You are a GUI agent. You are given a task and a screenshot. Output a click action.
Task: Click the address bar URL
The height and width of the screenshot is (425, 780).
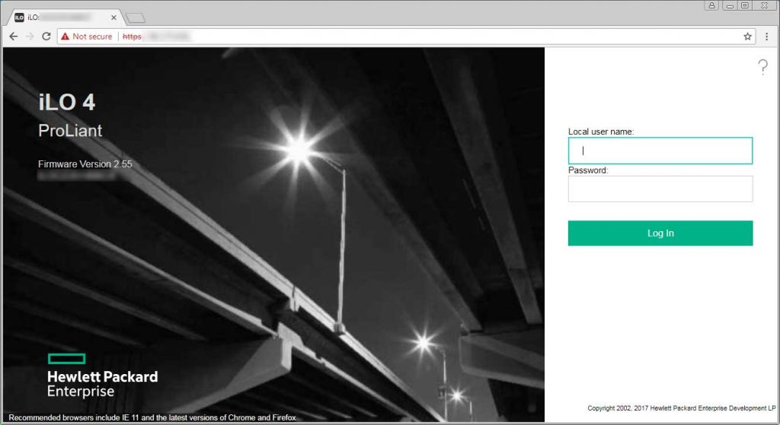point(381,36)
